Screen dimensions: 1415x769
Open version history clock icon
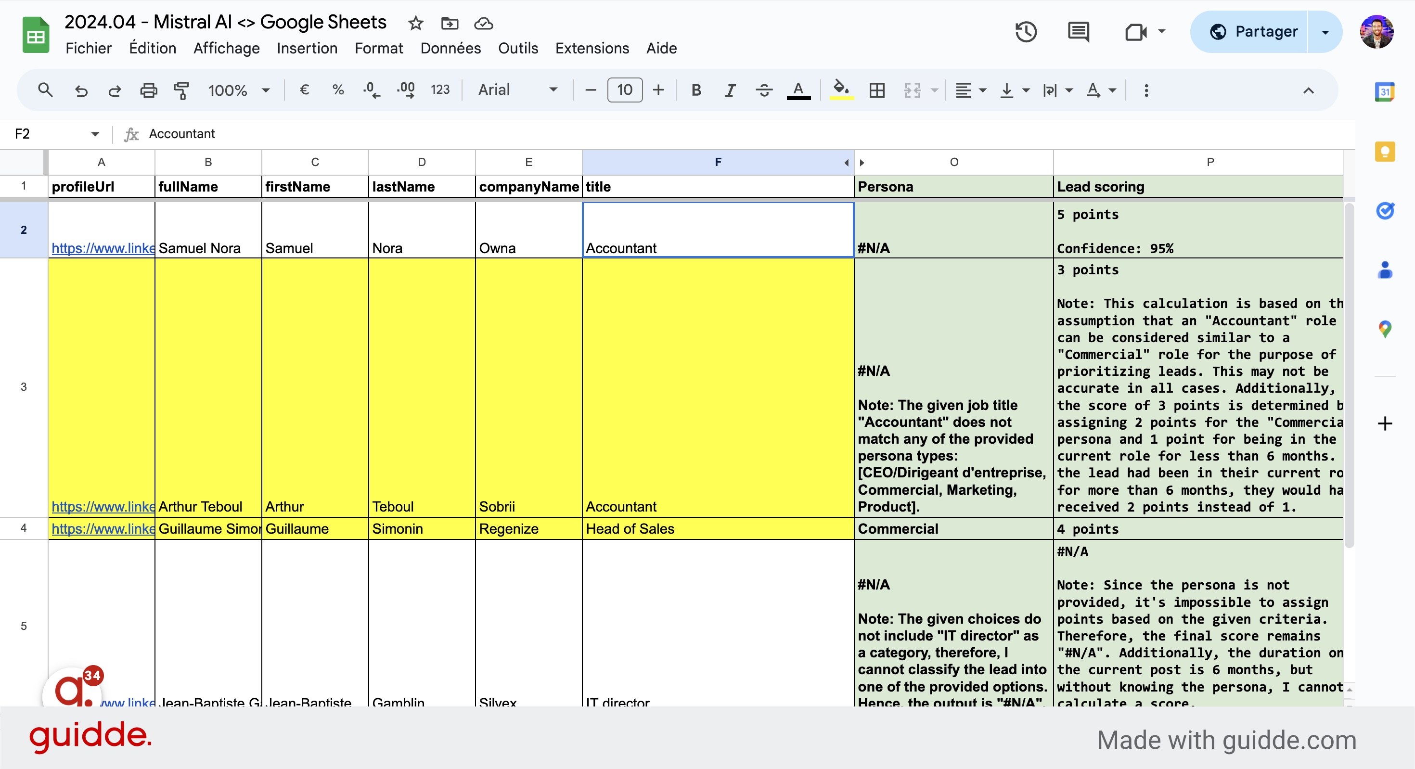[1025, 32]
